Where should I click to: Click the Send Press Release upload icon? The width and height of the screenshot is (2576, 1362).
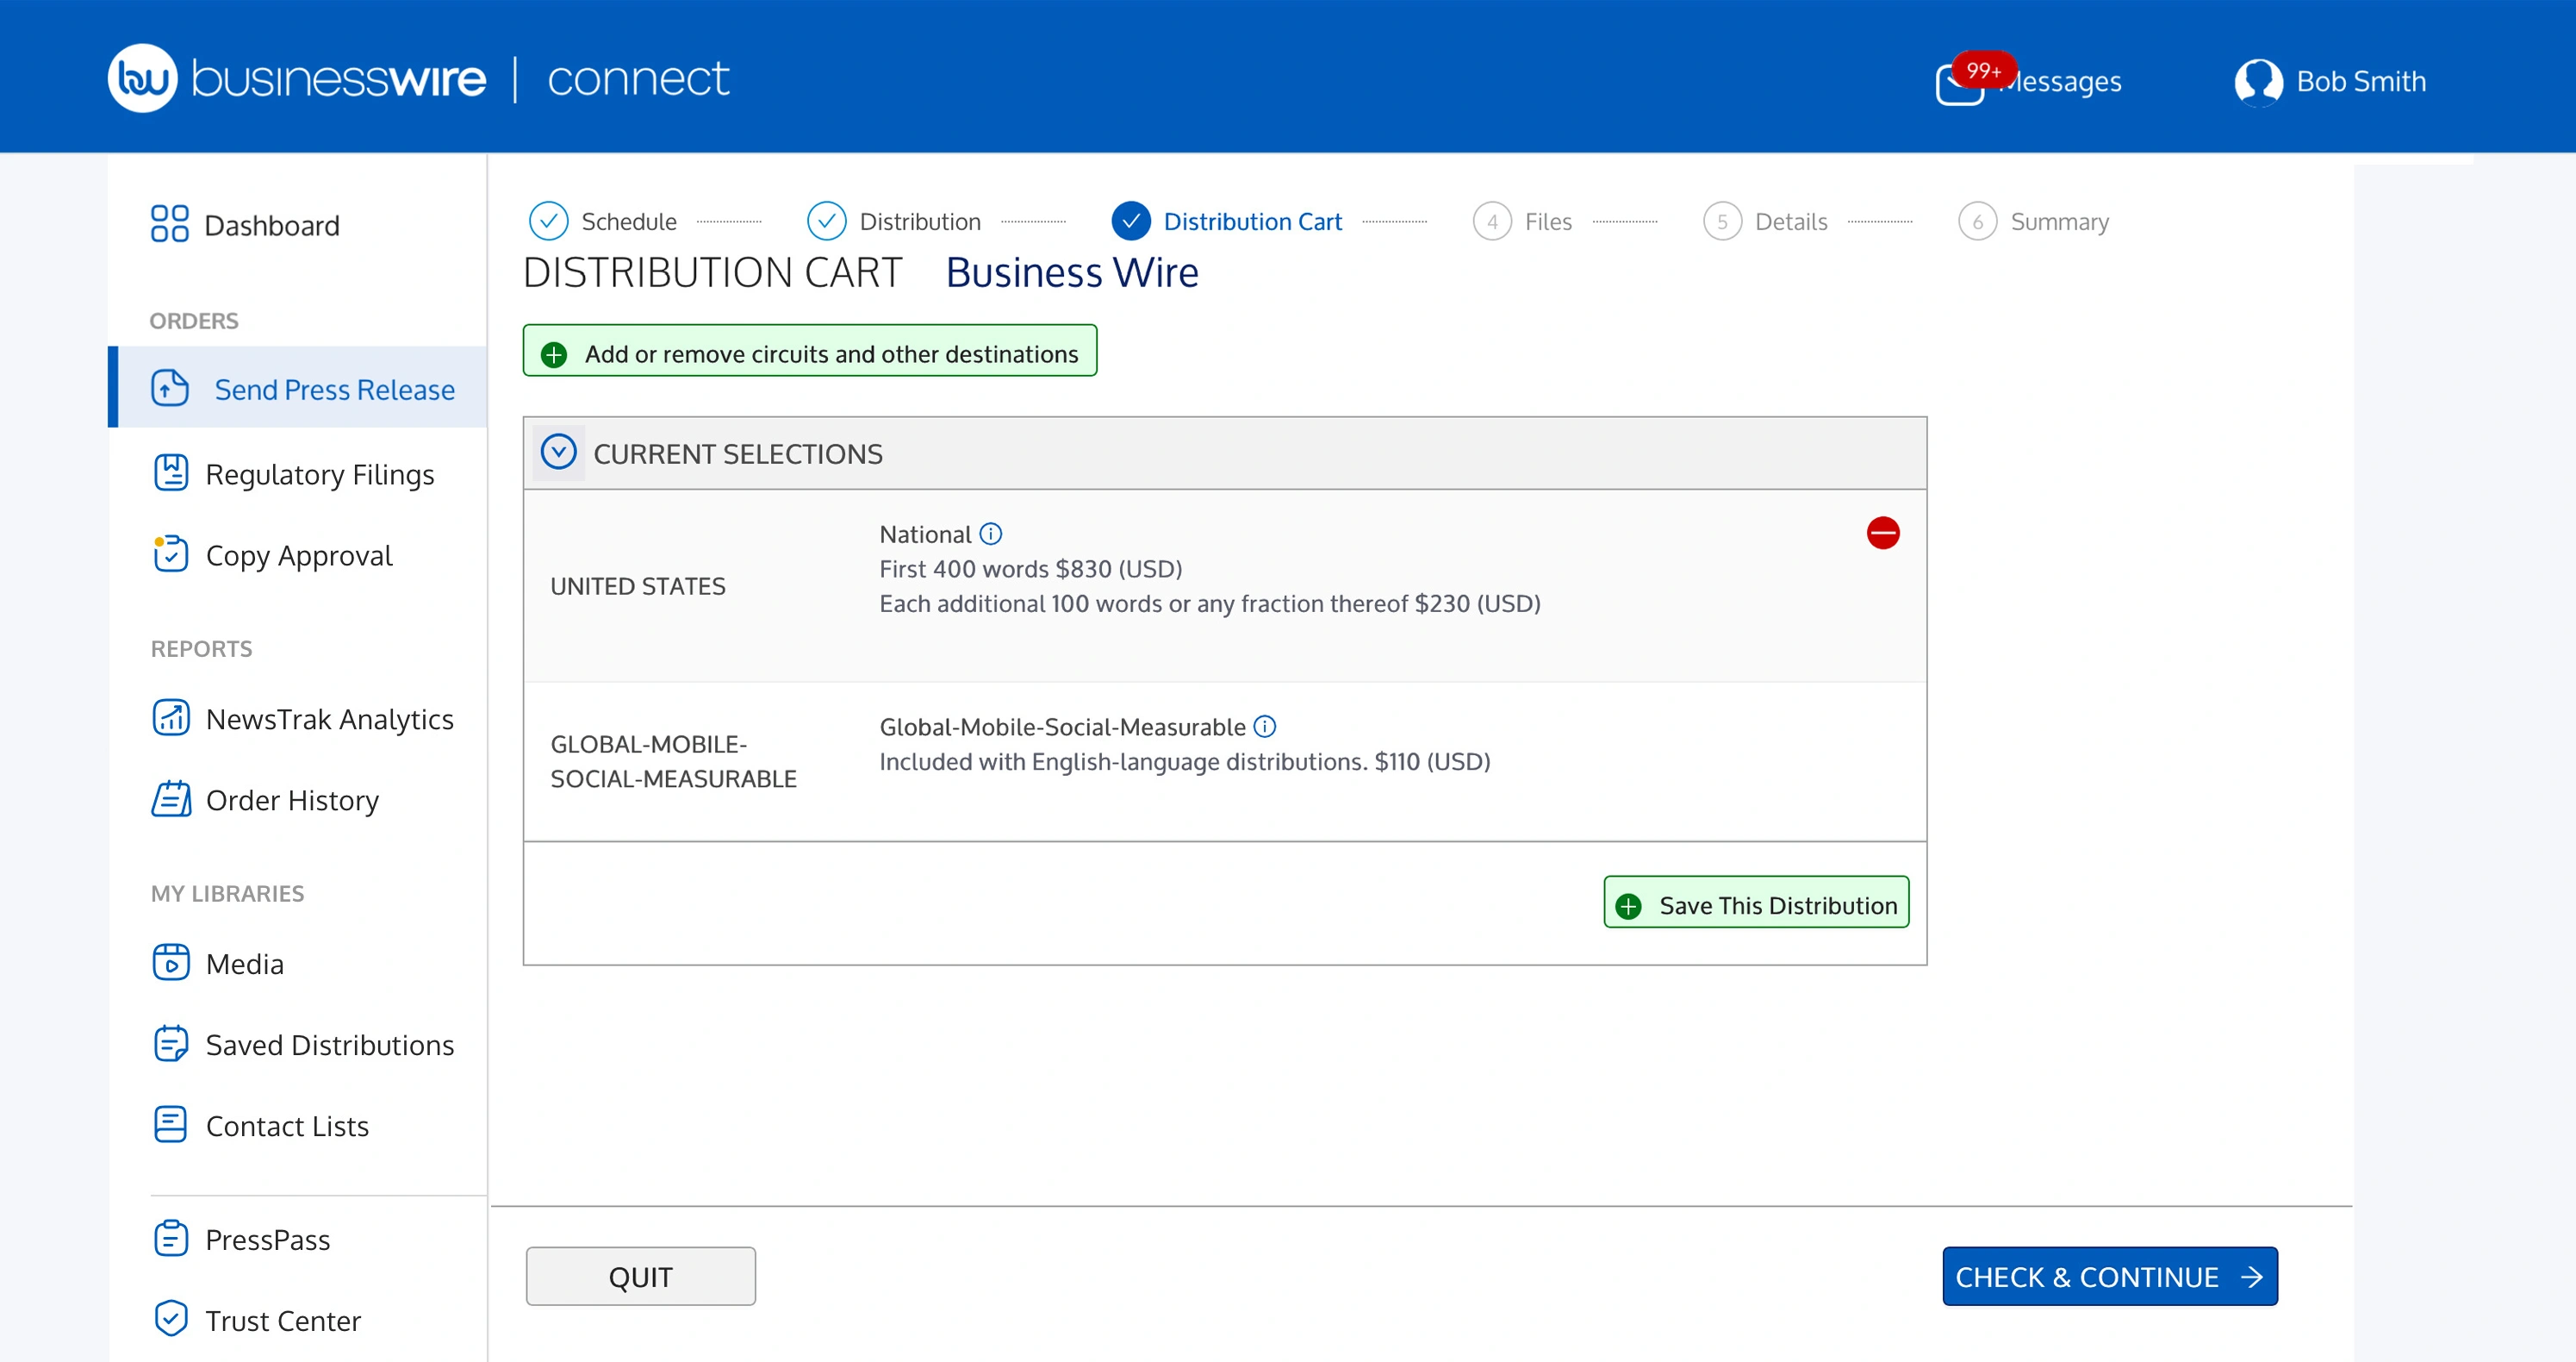pyautogui.click(x=170, y=388)
